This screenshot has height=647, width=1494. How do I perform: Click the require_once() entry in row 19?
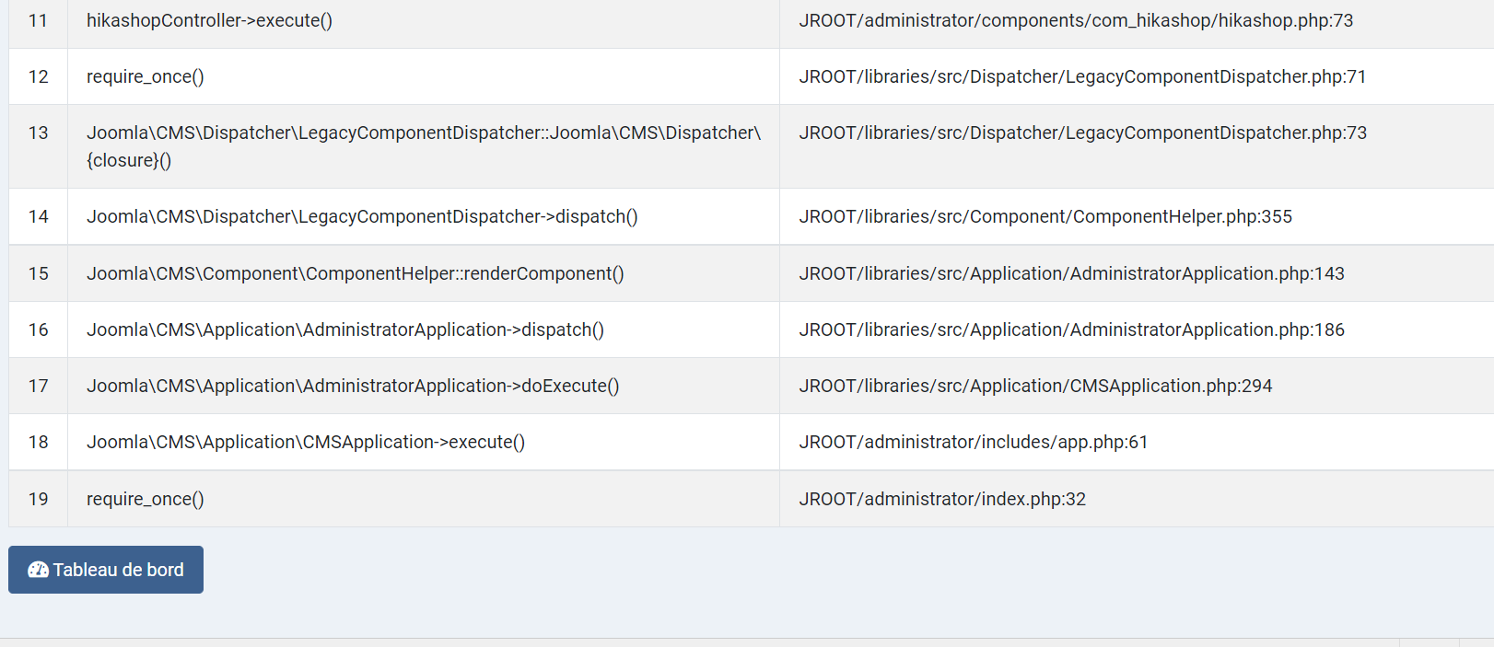[x=145, y=499]
